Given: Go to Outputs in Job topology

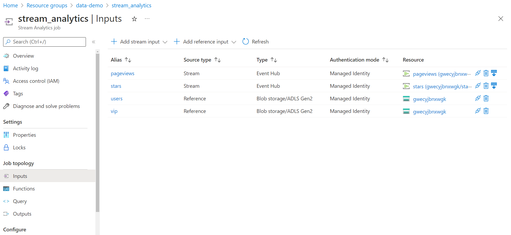Looking at the screenshot, I should (x=22, y=214).
